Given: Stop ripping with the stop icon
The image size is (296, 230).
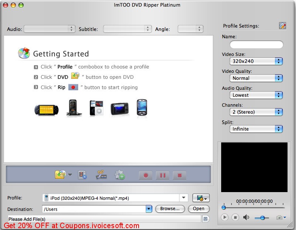Looking at the screenshot, I should point(179,176).
